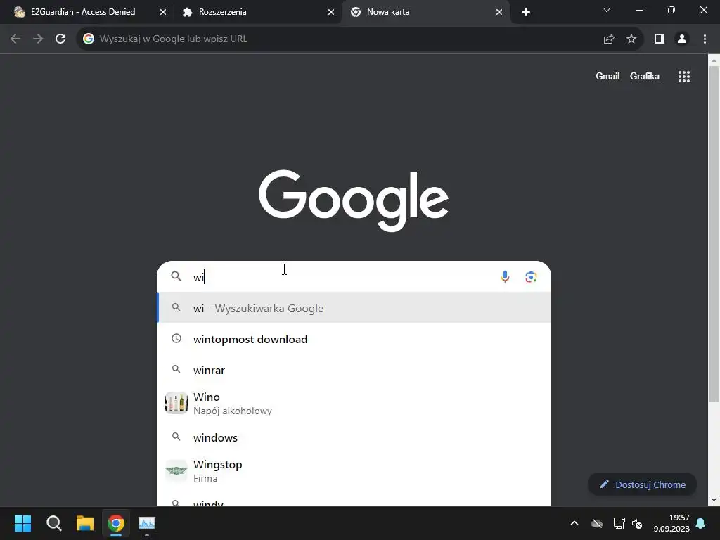Click the magnifier icon in search box

pos(176,276)
